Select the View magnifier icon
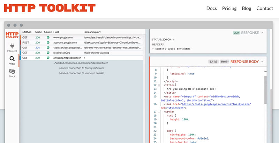The height and width of the screenshot is (143, 279). (x=12, y=59)
